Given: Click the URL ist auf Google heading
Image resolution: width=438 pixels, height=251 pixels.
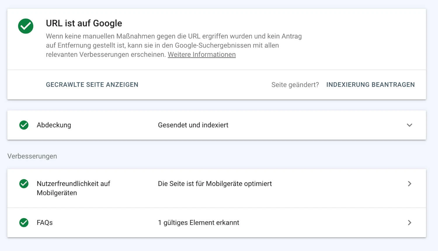Looking at the screenshot, I should (84, 23).
